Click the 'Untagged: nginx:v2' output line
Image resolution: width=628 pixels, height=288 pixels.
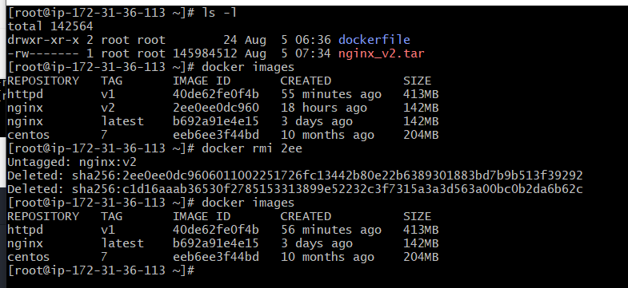[72, 162]
